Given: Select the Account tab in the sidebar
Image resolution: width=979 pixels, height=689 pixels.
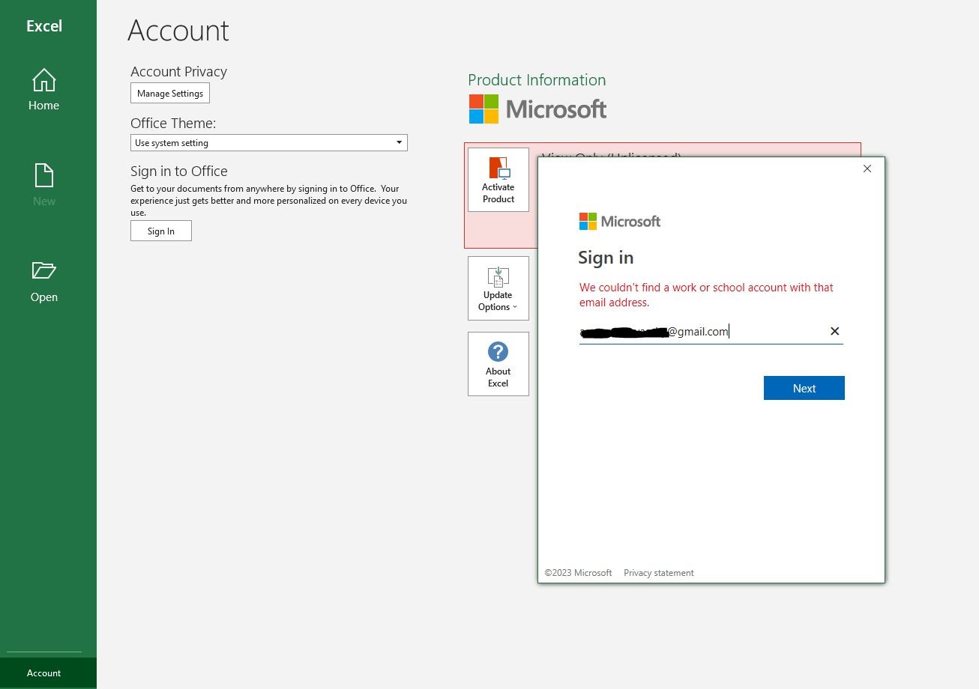Looking at the screenshot, I should (48, 673).
